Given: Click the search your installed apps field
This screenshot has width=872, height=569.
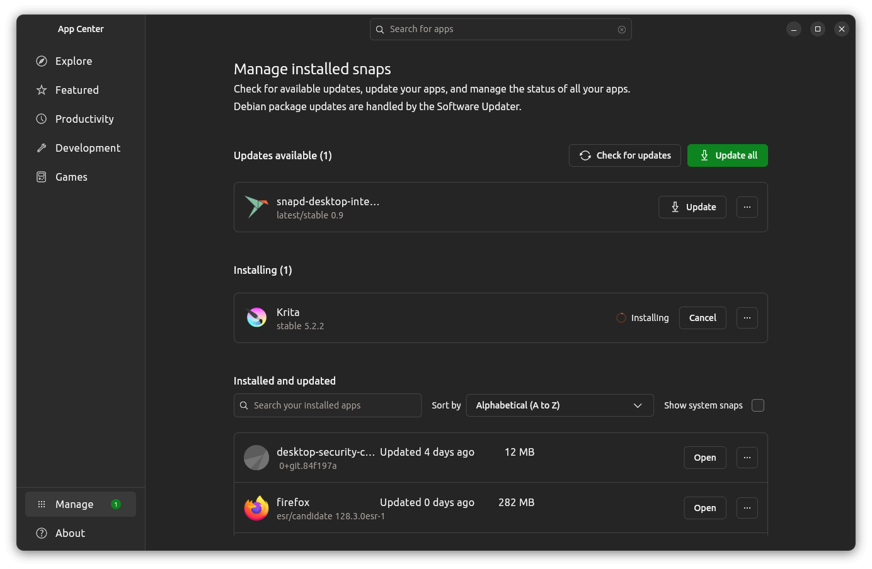Looking at the screenshot, I should [328, 405].
